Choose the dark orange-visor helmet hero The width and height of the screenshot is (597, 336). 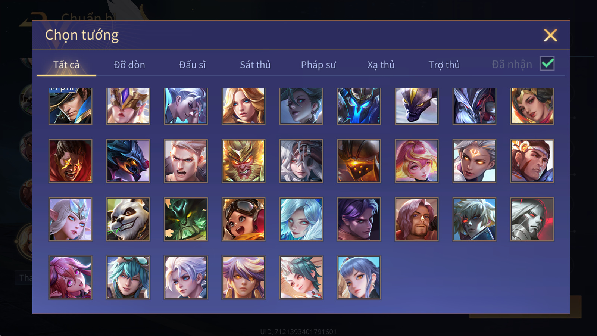coord(359,161)
